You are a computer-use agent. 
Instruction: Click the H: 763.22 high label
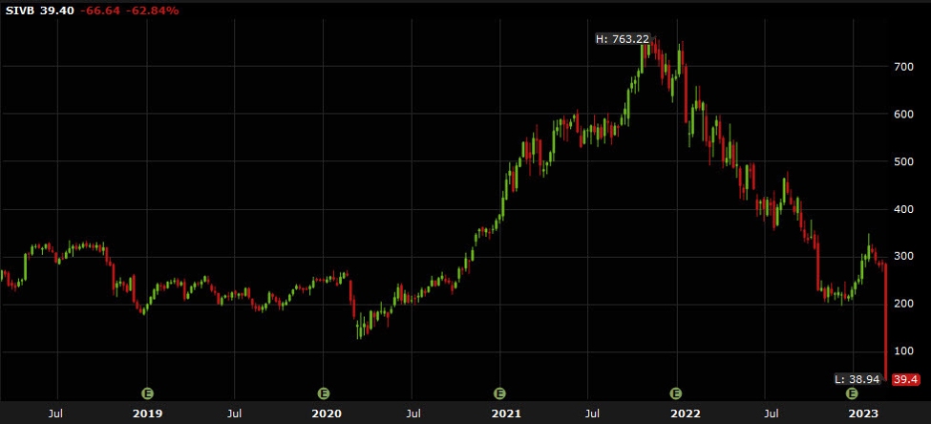tap(622, 39)
